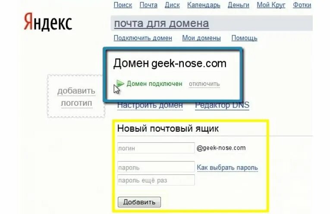This screenshot has width=330, height=214.
Task: Open Почта in the top navigation
Action: [148, 5]
